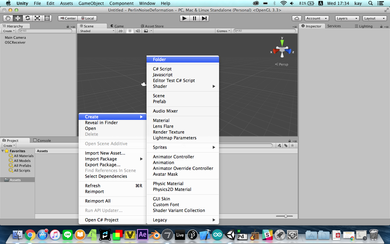Screen dimensions: 390x244
Task: Switch to the Asset Store tab
Action: pyautogui.click(x=152, y=26)
